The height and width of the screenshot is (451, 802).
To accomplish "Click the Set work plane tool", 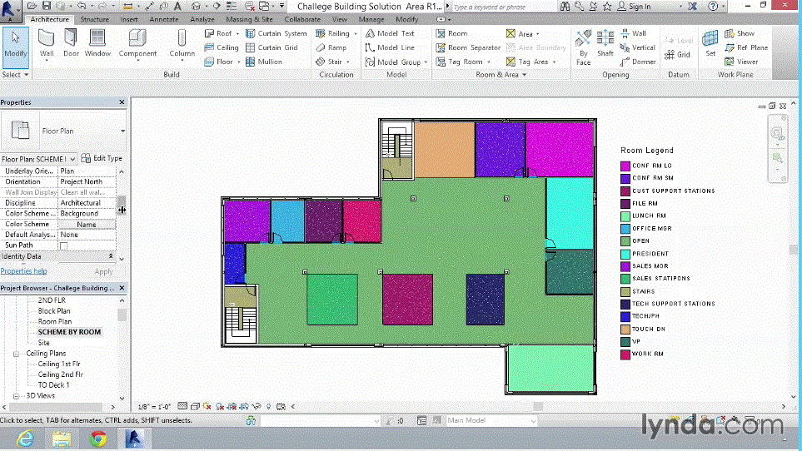I will 710,43.
